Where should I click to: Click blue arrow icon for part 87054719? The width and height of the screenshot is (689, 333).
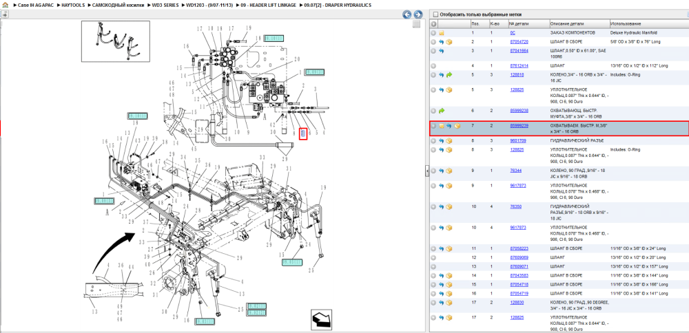coord(442,294)
